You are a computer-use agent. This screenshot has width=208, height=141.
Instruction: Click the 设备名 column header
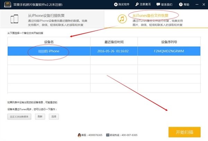click(x=49, y=42)
